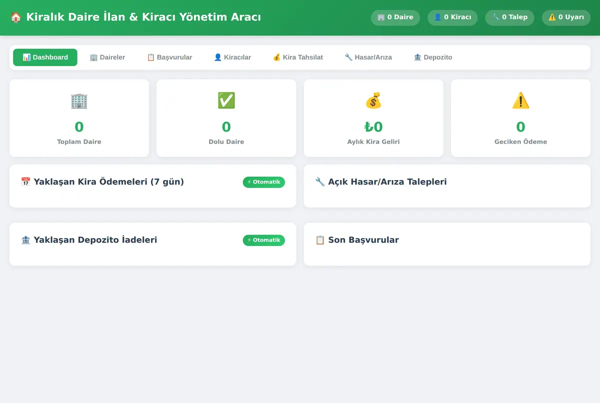Click the bank icon beside Yaklaşan Depozito İadeleri

click(x=25, y=240)
